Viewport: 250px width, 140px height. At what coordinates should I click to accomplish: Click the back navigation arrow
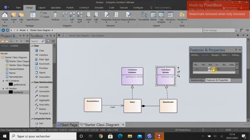[3, 30]
